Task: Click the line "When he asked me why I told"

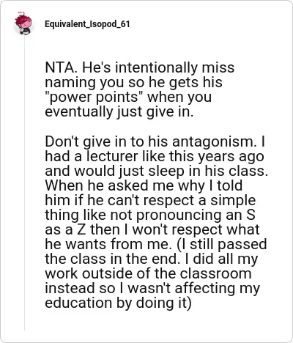Action: point(144,185)
